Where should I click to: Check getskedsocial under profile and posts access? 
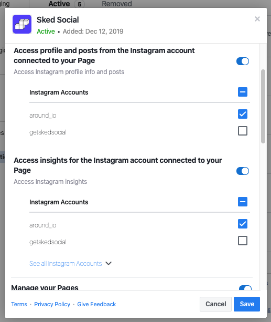coord(243,131)
